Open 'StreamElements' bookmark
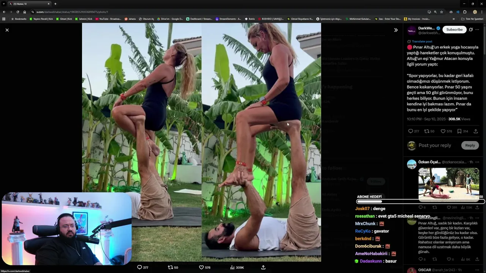This screenshot has width=486, height=273. (228, 19)
